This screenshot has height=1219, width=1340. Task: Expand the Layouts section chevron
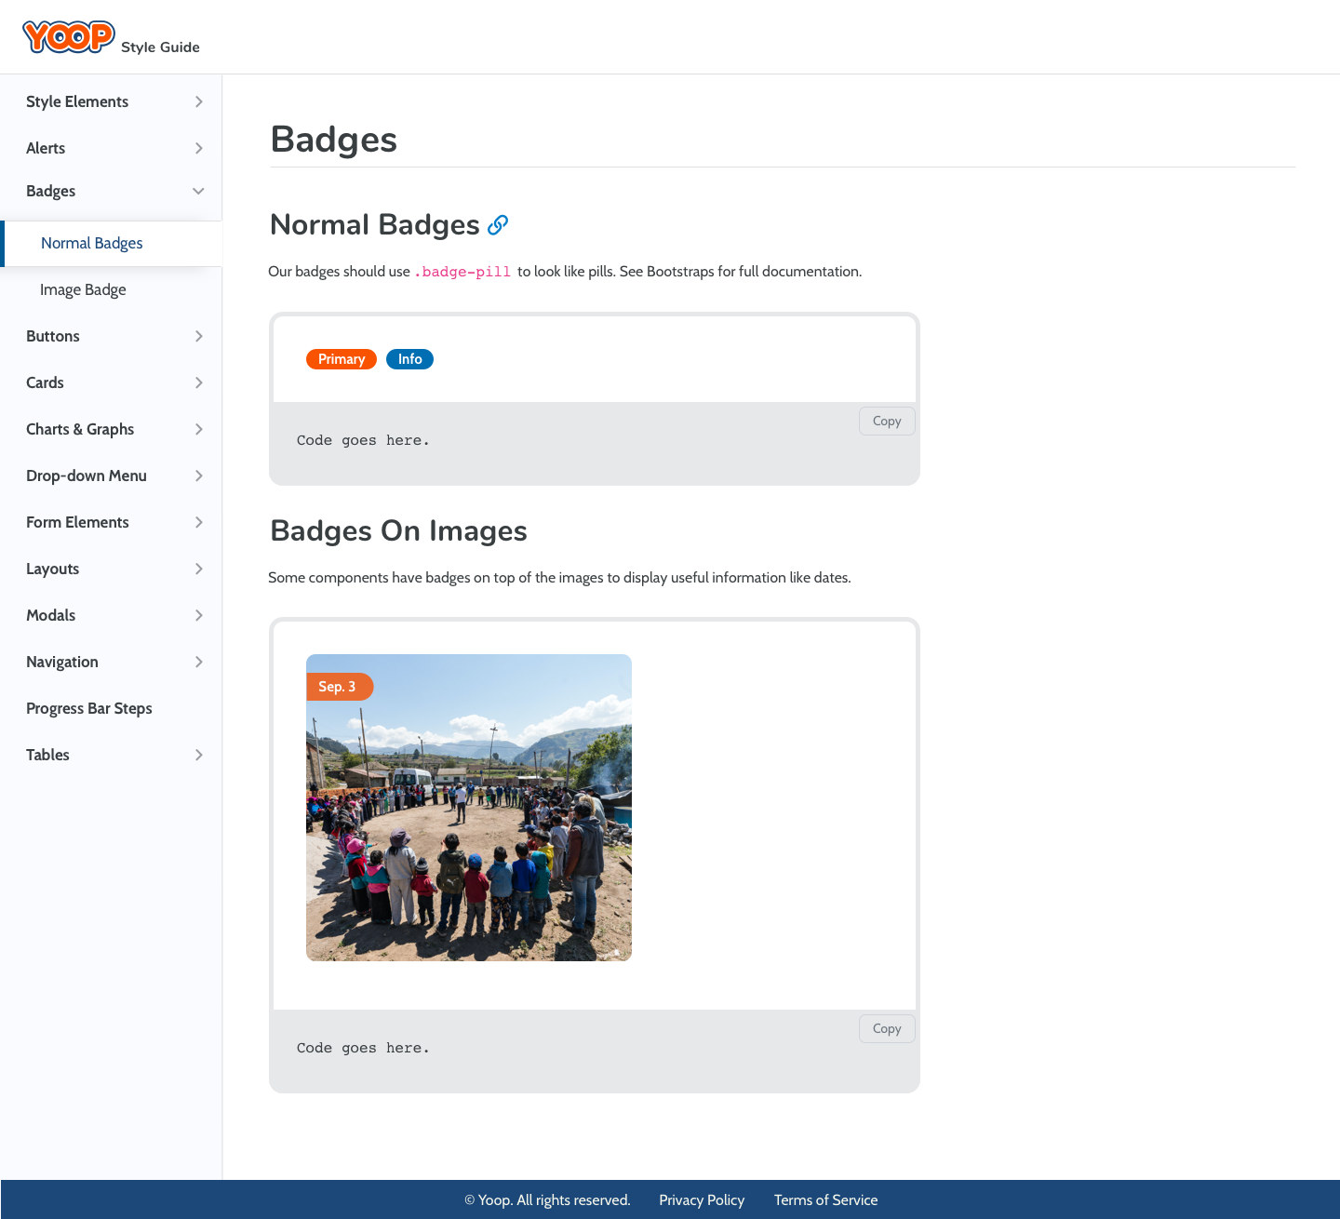point(198,569)
